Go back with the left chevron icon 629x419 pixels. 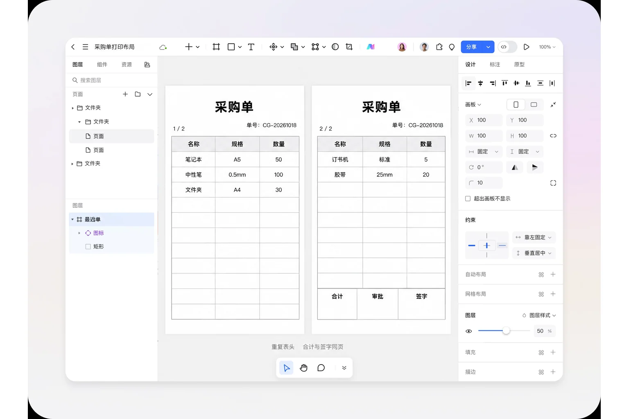73,47
